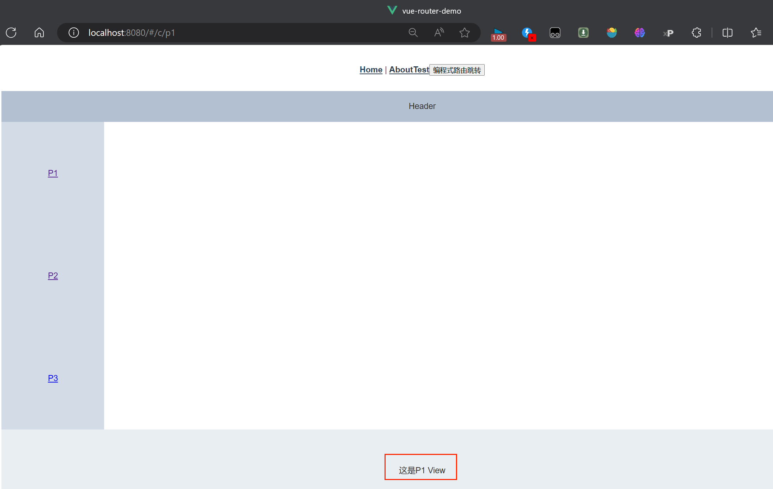This screenshot has height=489, width=773.
Task: Click the zoom magnifier icon in address bar
Action: point(413,33)
